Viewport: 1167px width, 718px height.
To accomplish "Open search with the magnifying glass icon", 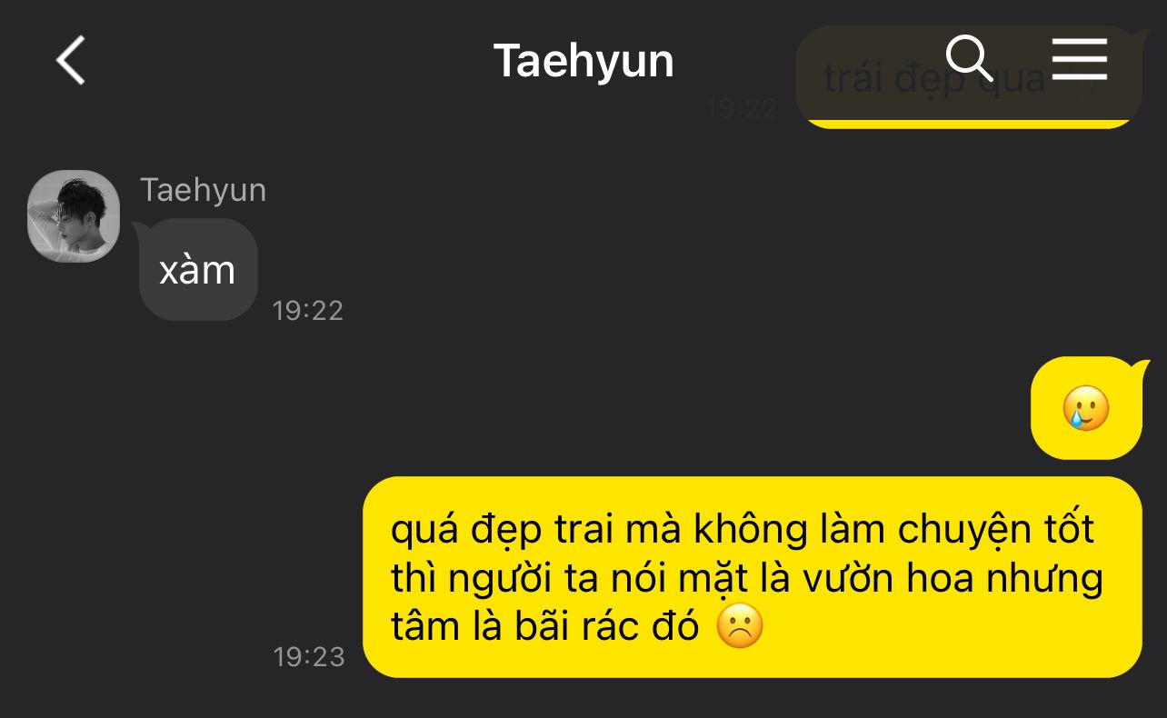I will click(969, 58).
